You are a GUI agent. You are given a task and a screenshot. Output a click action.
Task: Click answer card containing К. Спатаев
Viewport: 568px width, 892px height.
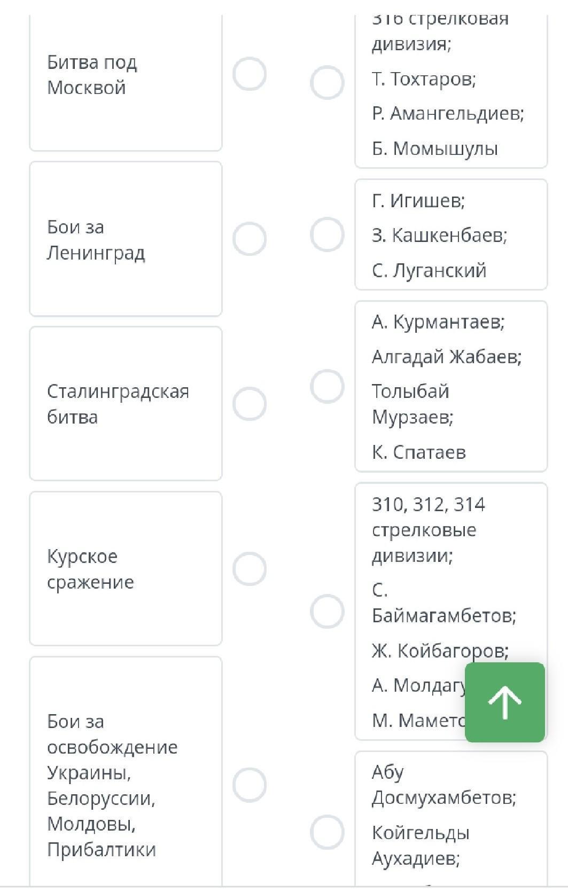click(451, 387)
